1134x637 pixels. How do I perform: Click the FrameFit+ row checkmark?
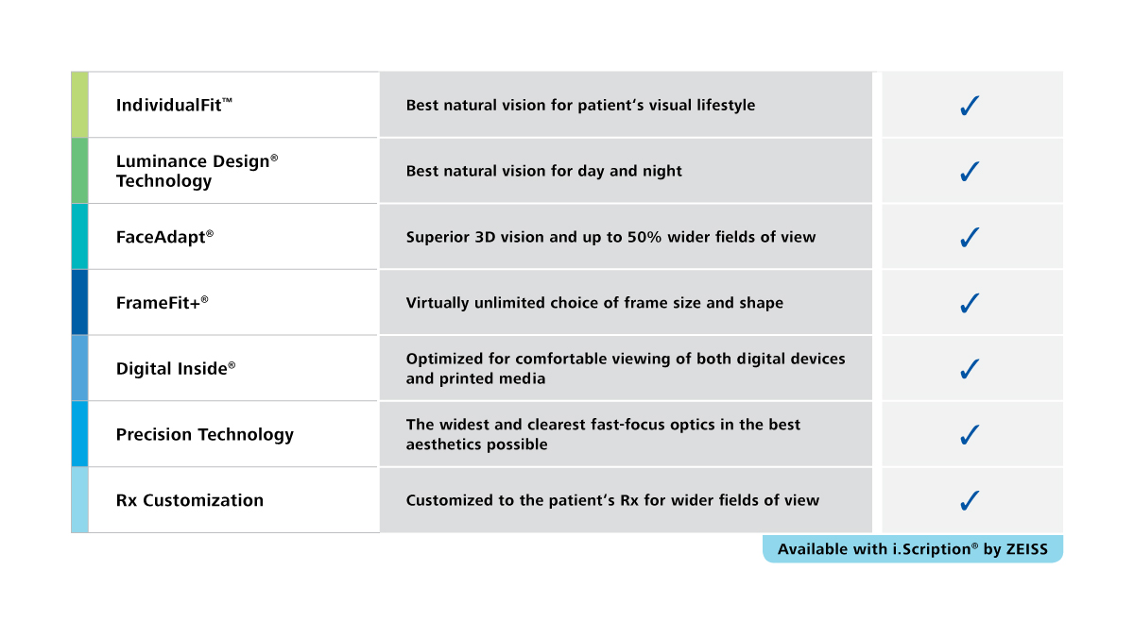(971, 304)
